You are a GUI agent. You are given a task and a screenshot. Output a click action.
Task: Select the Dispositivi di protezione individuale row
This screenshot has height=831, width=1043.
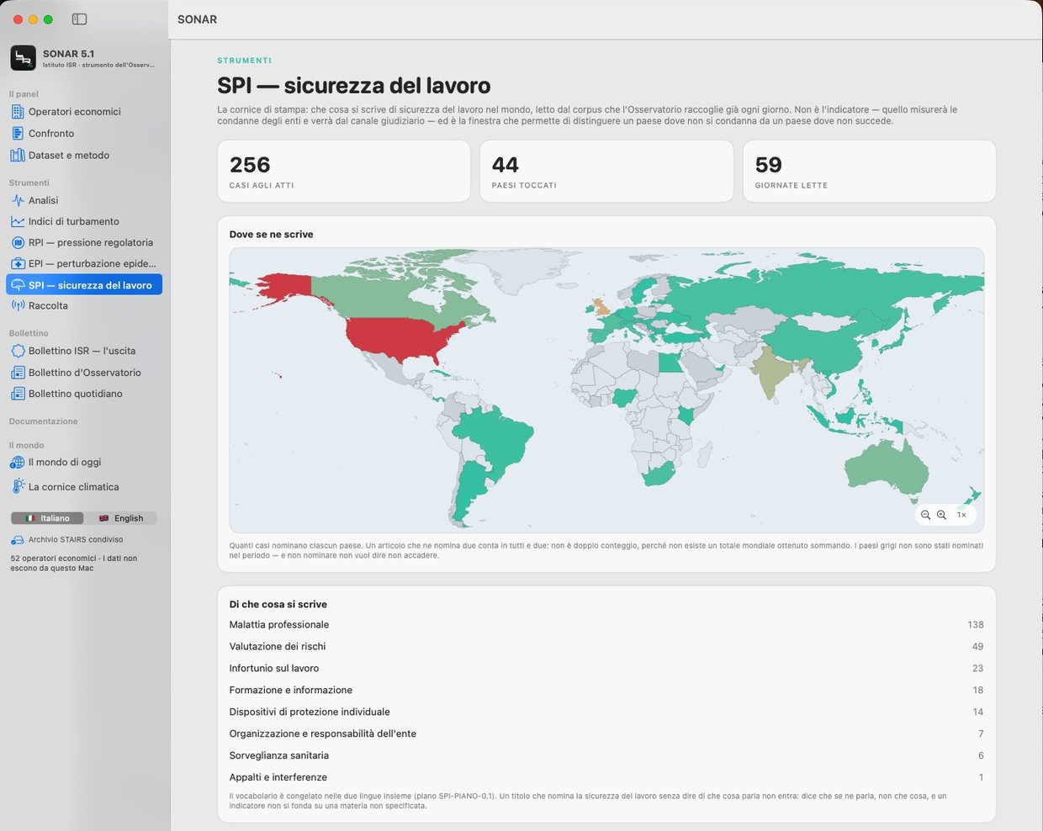click(606, 712)
